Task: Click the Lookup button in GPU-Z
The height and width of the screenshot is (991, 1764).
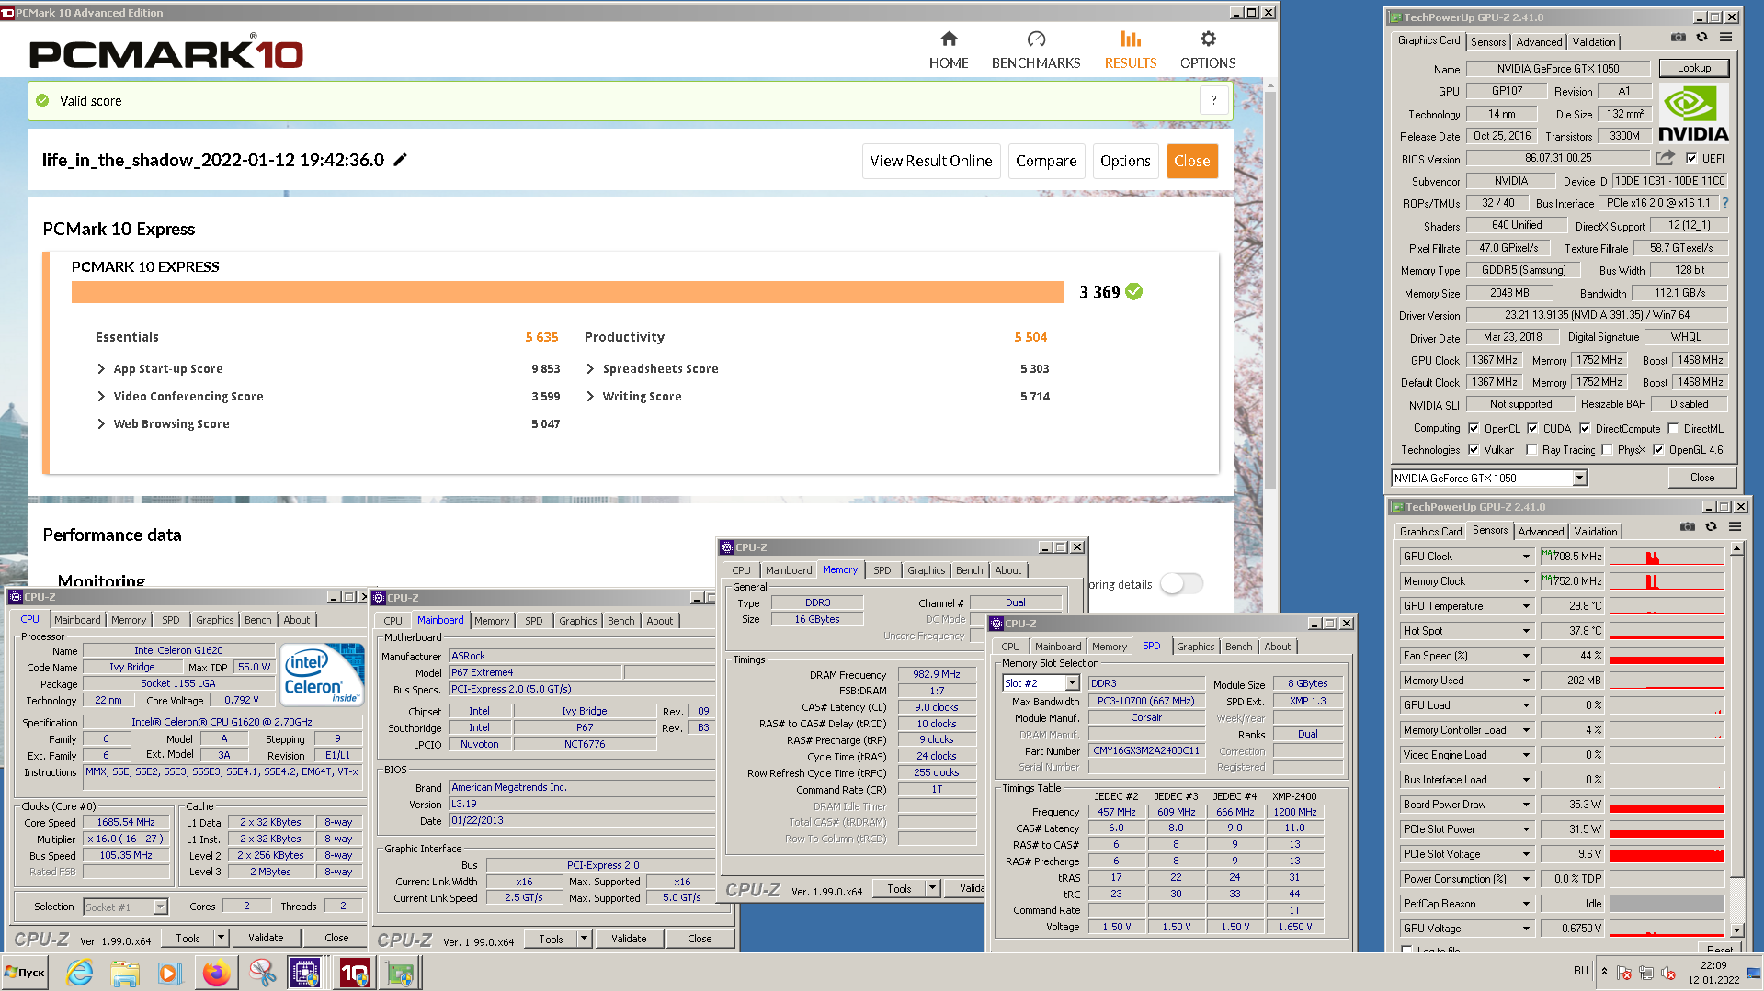Action: click(x=1694, y=68)
